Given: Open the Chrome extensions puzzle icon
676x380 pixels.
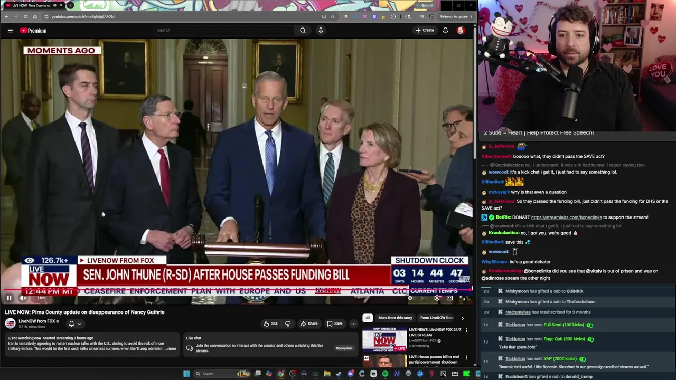Looking at the screenshot, I should pyautogui.click(x=393, y=16).
